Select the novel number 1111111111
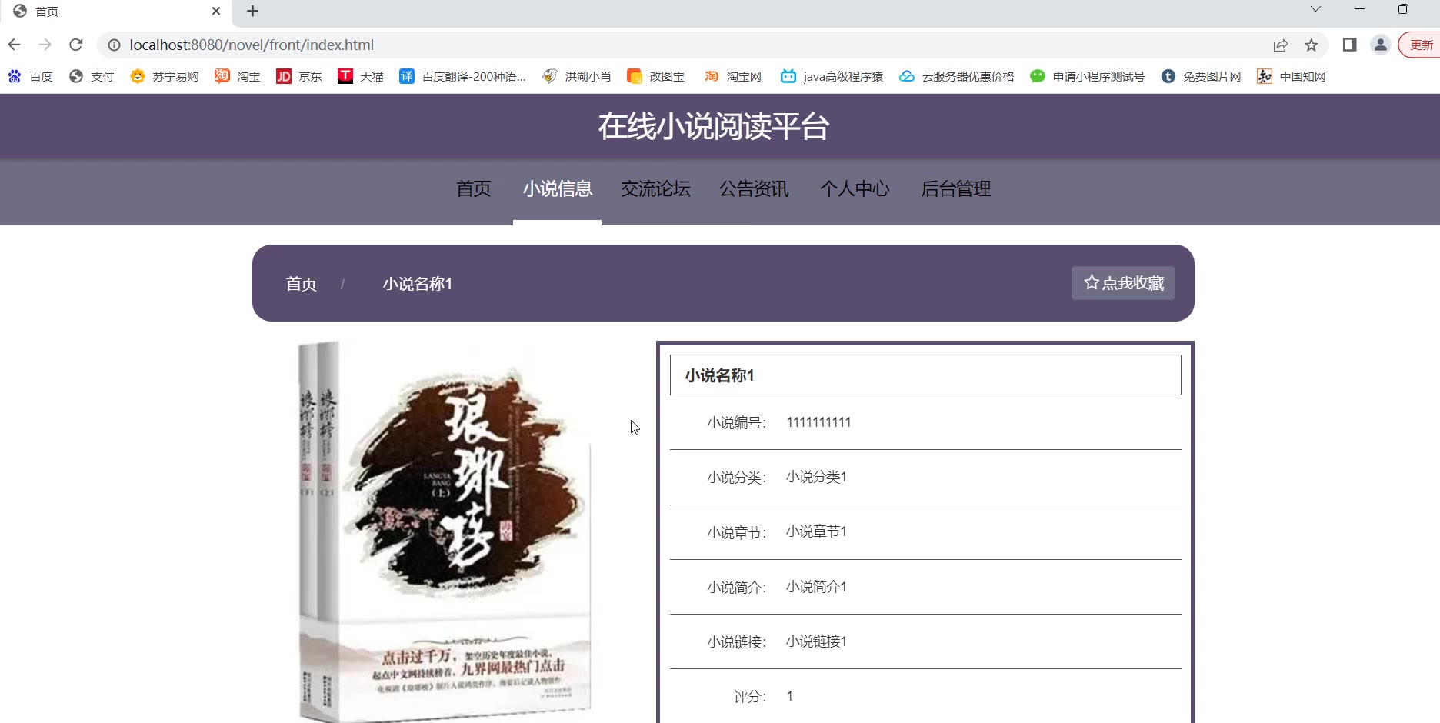 coord(818,422)
